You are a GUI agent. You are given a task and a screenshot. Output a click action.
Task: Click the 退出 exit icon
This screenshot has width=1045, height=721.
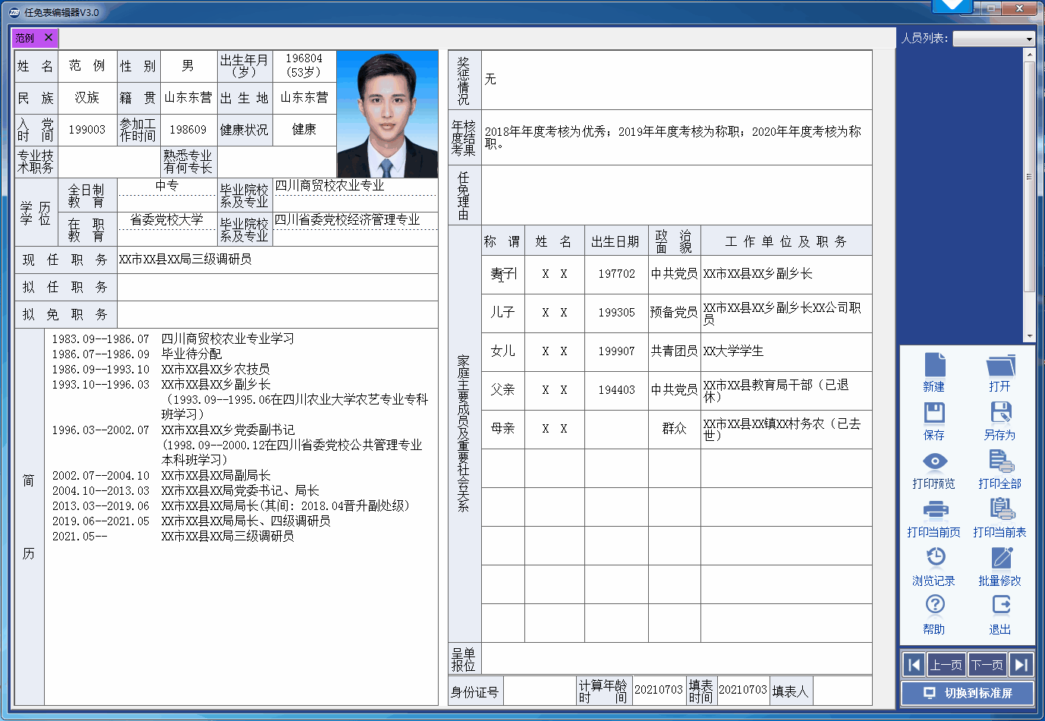point(1000,606)
